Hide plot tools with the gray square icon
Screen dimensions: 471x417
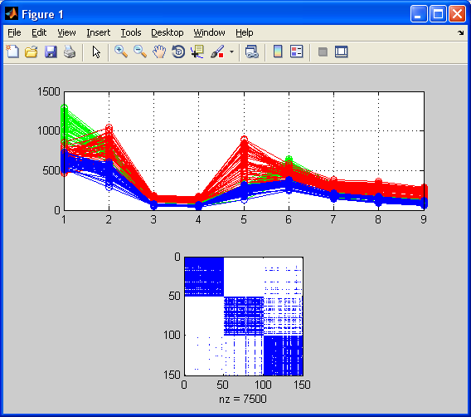[x=323, y=52]
